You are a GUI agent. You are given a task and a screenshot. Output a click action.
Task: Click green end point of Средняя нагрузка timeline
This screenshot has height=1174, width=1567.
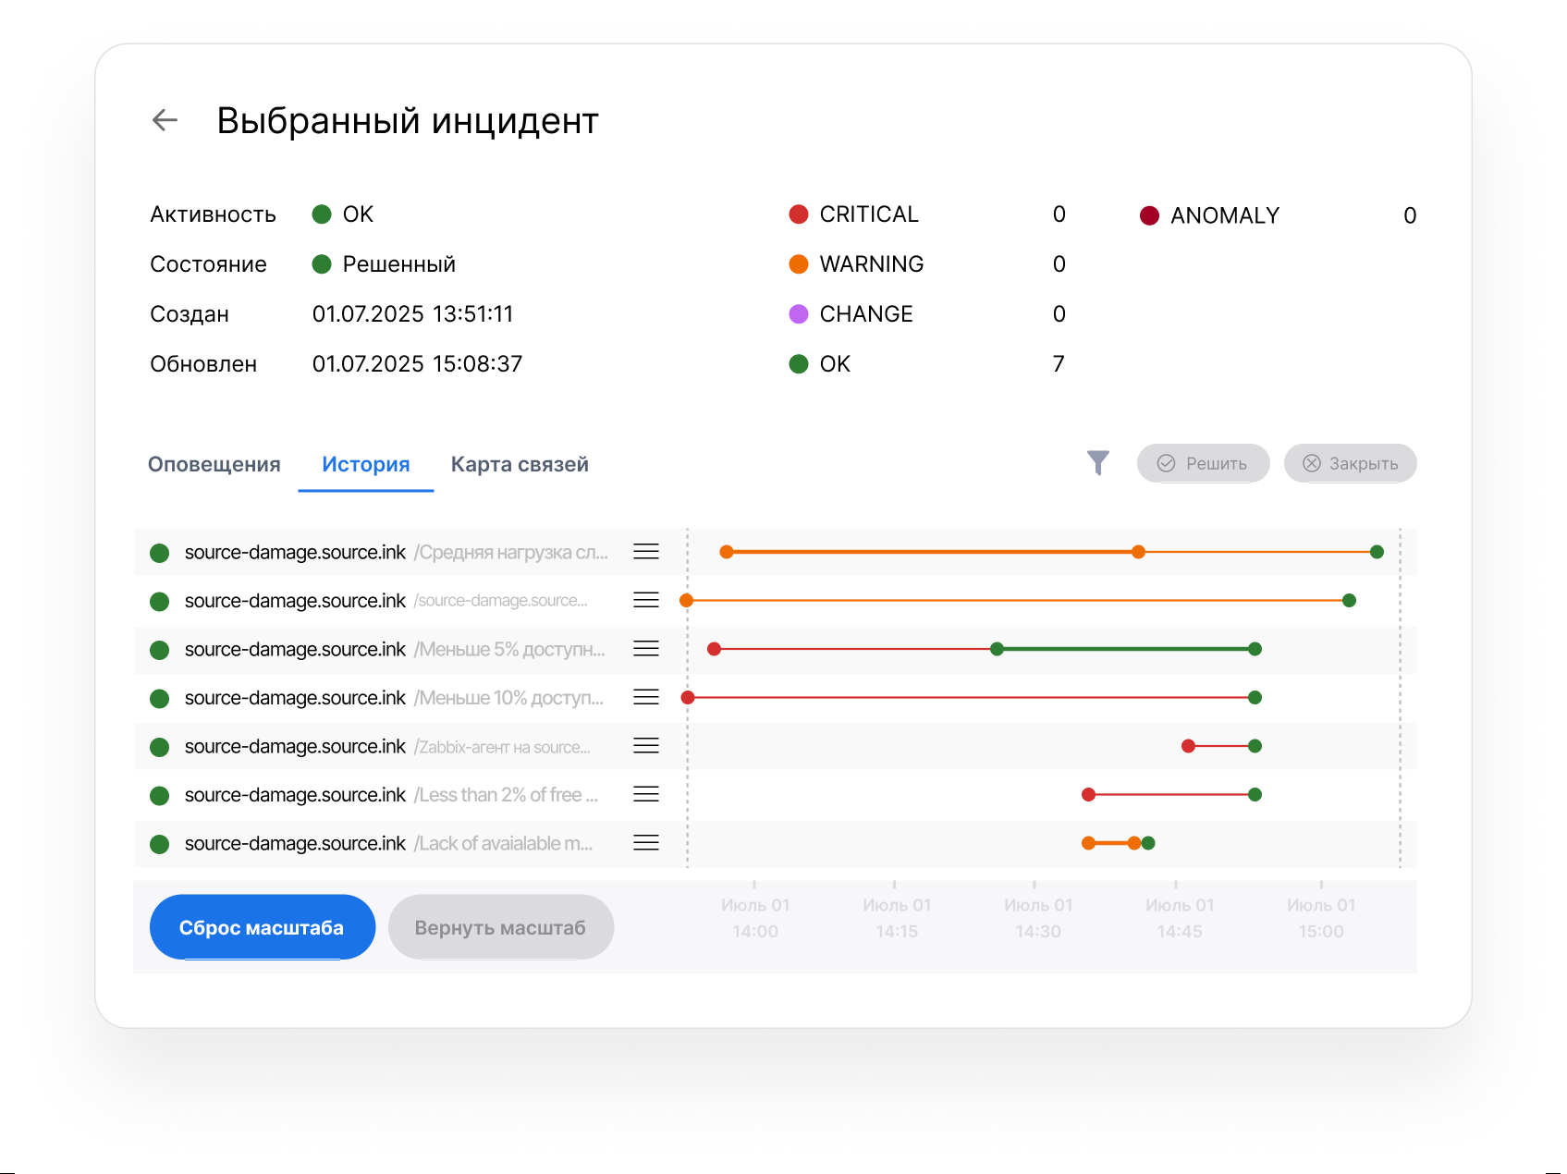click(1377, 552)
